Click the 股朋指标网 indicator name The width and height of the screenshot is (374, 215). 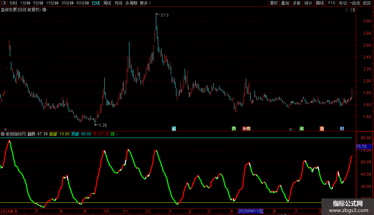(16, 134)
